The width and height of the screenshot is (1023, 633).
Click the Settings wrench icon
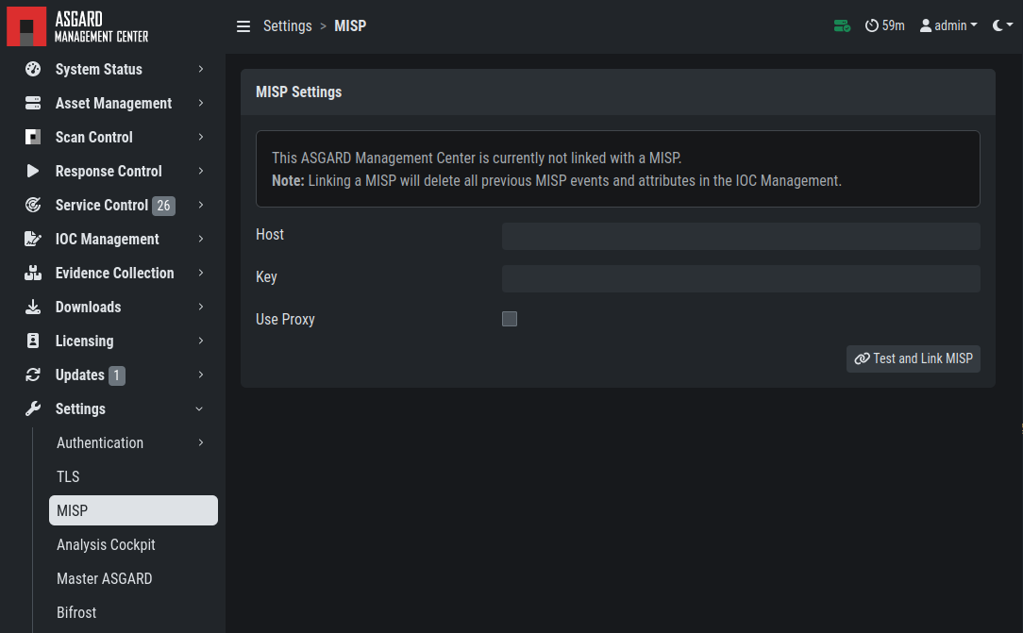coord(33,408)
